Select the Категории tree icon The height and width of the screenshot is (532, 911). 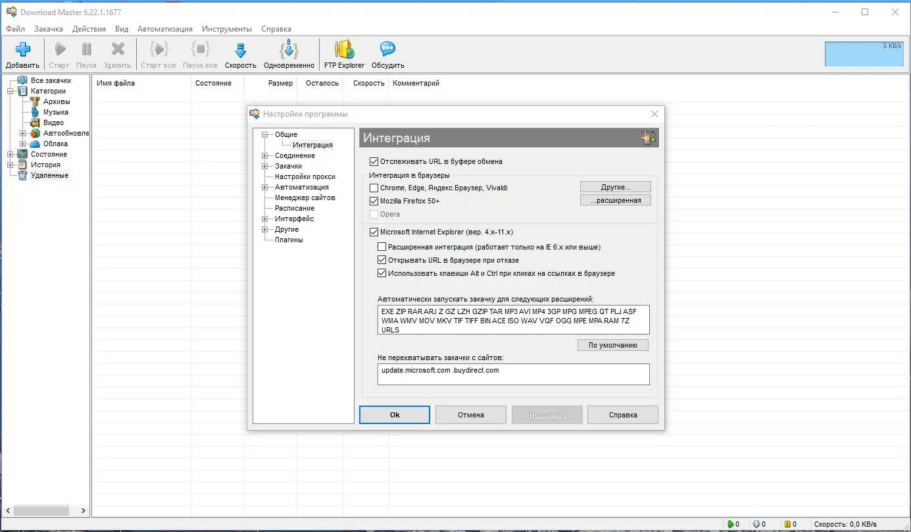(22, 91)
